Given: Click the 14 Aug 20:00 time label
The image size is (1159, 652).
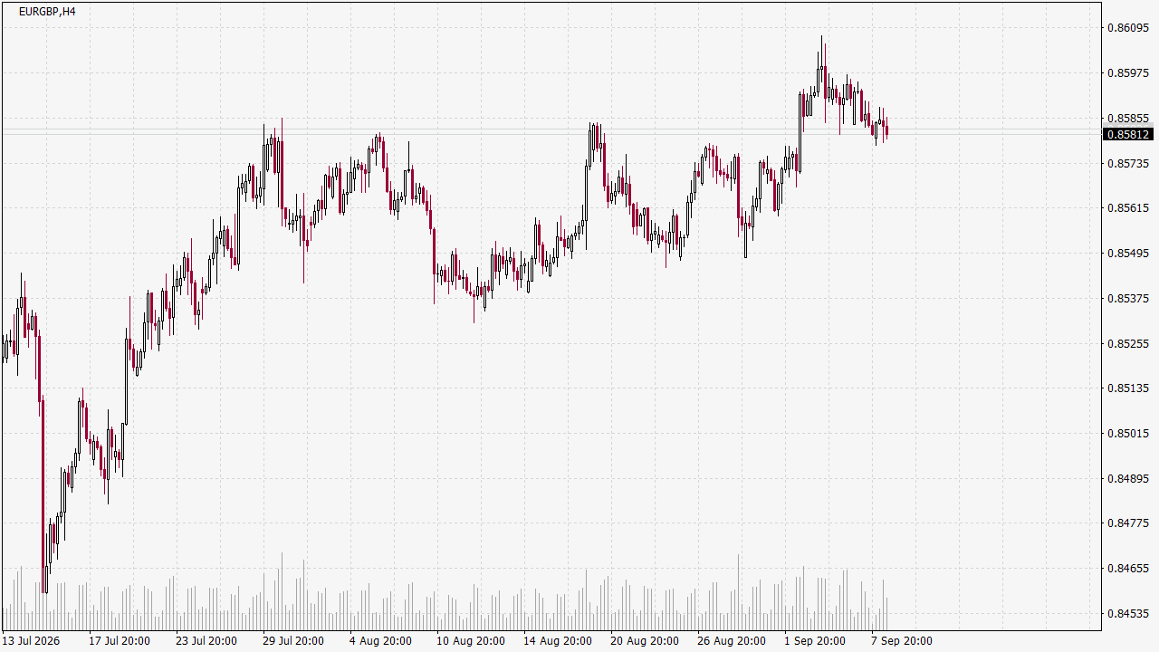Looking at the screenshot, I should click(x=558, y=641).
